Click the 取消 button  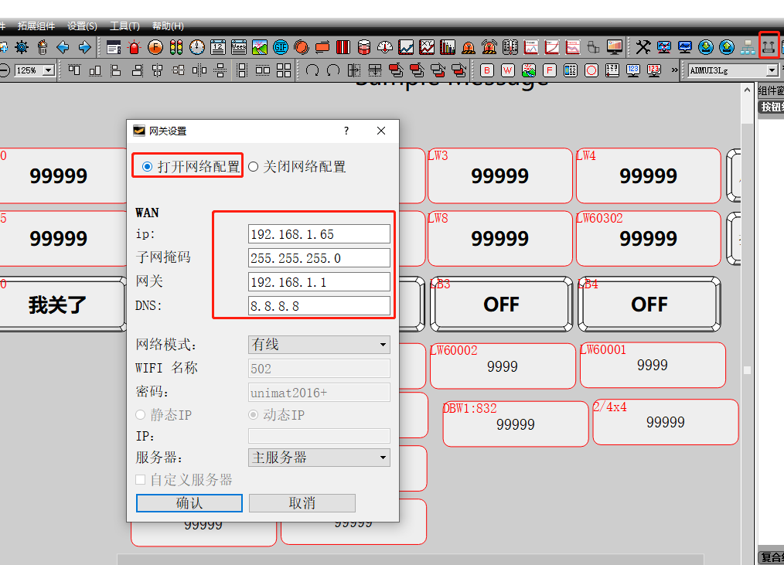coord(302,503)
